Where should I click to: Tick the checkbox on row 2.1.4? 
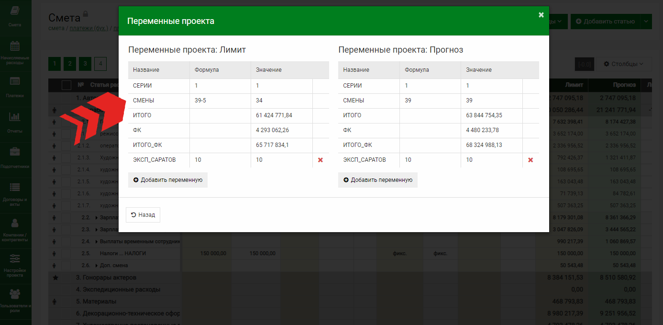click(66, 169)
